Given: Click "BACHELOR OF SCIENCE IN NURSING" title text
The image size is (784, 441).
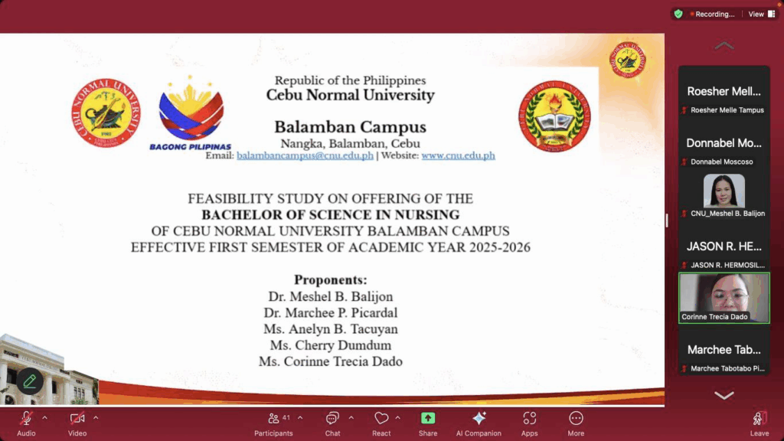Looking at the screenshot, I should (x=331, y=215).
